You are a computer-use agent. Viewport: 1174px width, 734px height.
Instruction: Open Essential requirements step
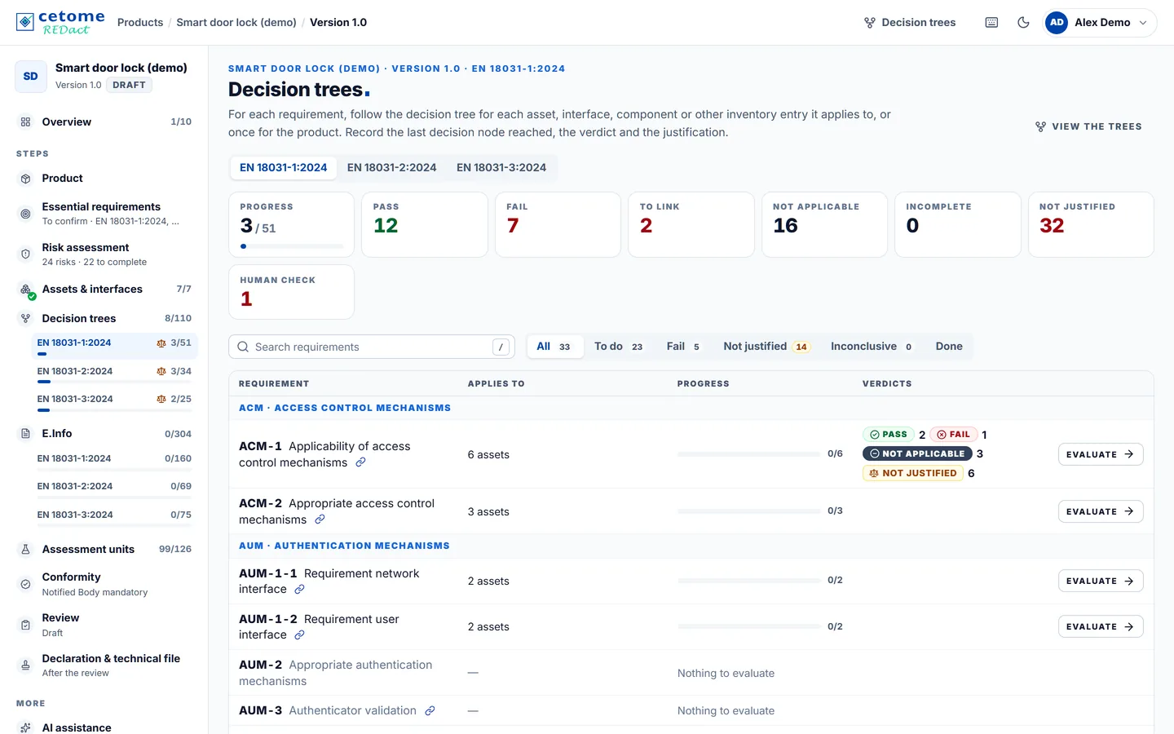(x=104, y=214)
